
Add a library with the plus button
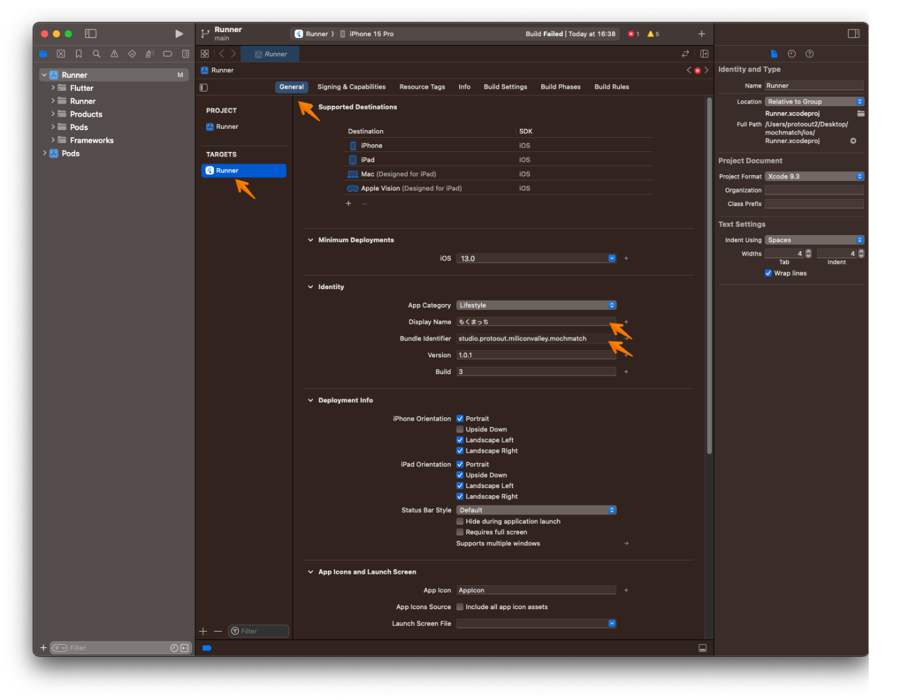pos(702,33)
